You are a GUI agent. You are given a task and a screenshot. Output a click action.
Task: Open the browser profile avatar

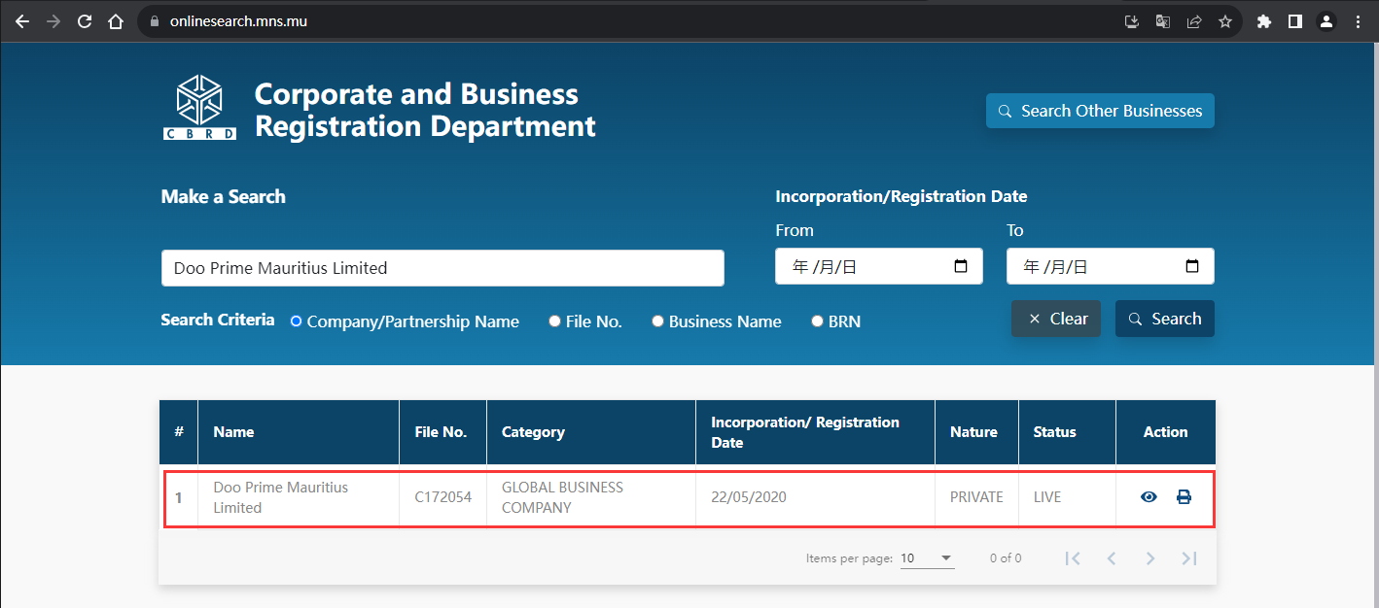coord(1326,21)
